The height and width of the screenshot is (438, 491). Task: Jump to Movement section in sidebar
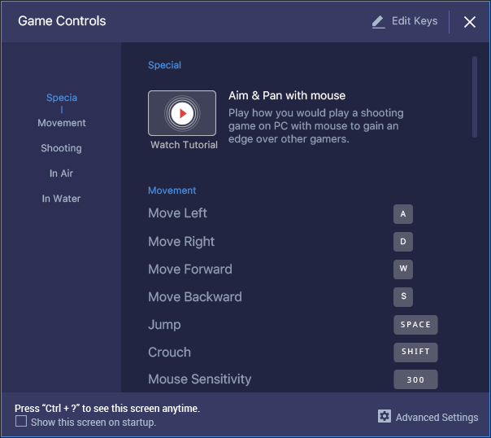(62, 123)
